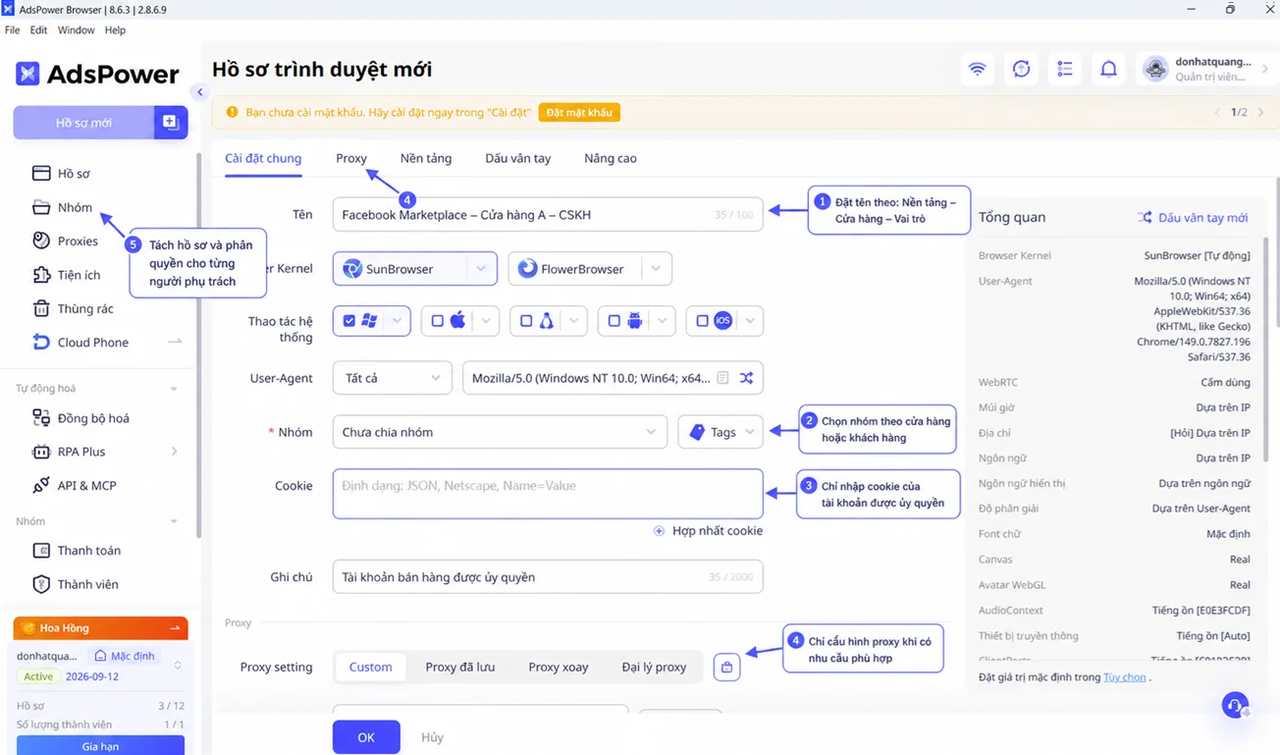The height and width of the screenshot is (755, 1280).
Task: Expand the FlowerBrowser version dropdown
Action: [656, 269]
